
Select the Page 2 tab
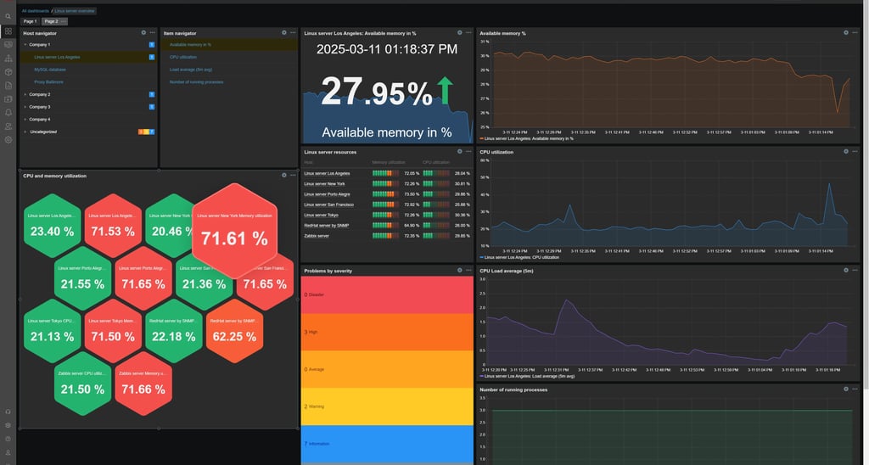tap(51, 21)
